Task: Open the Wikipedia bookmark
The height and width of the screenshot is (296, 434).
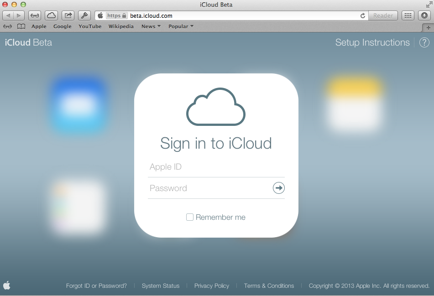Action: click(121, 26)
